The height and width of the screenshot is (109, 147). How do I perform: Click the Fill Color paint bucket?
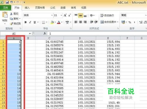pyautogui.click(x=52, y=22)
